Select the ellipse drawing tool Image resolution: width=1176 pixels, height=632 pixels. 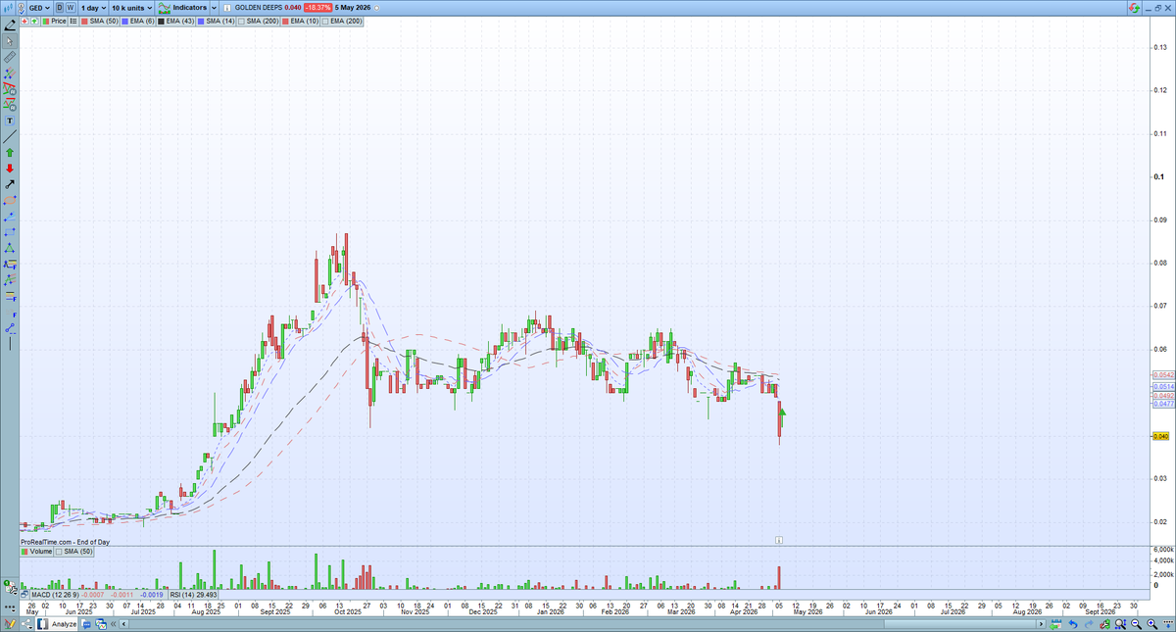tap(10, 200)
